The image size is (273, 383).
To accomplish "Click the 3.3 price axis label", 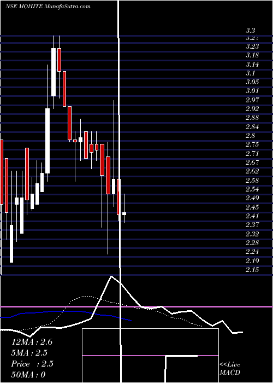I will 250,31.
